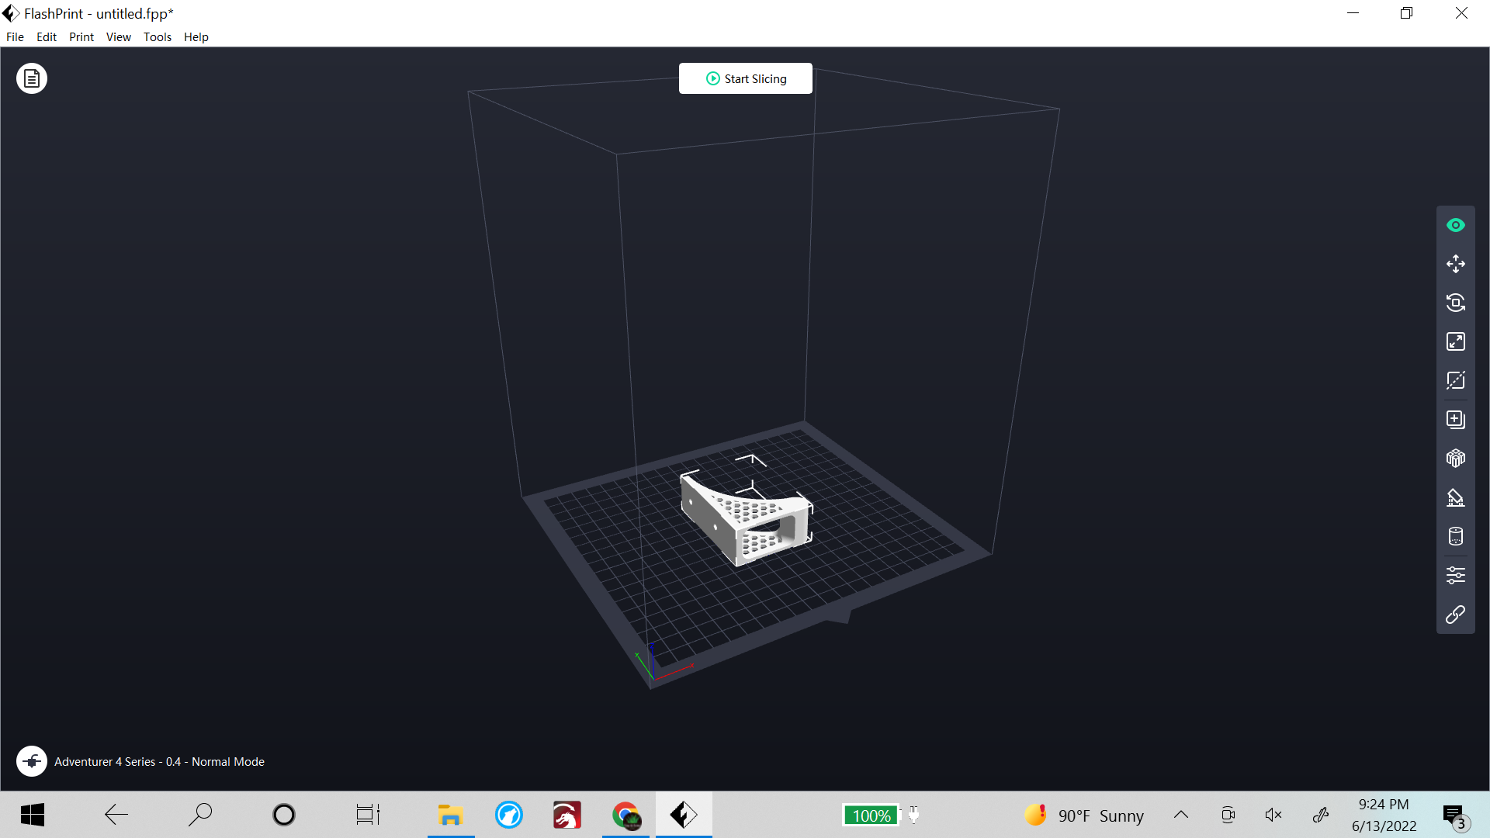
Task: Open the auto-layout cube icon
Action: pos(1455,459)
